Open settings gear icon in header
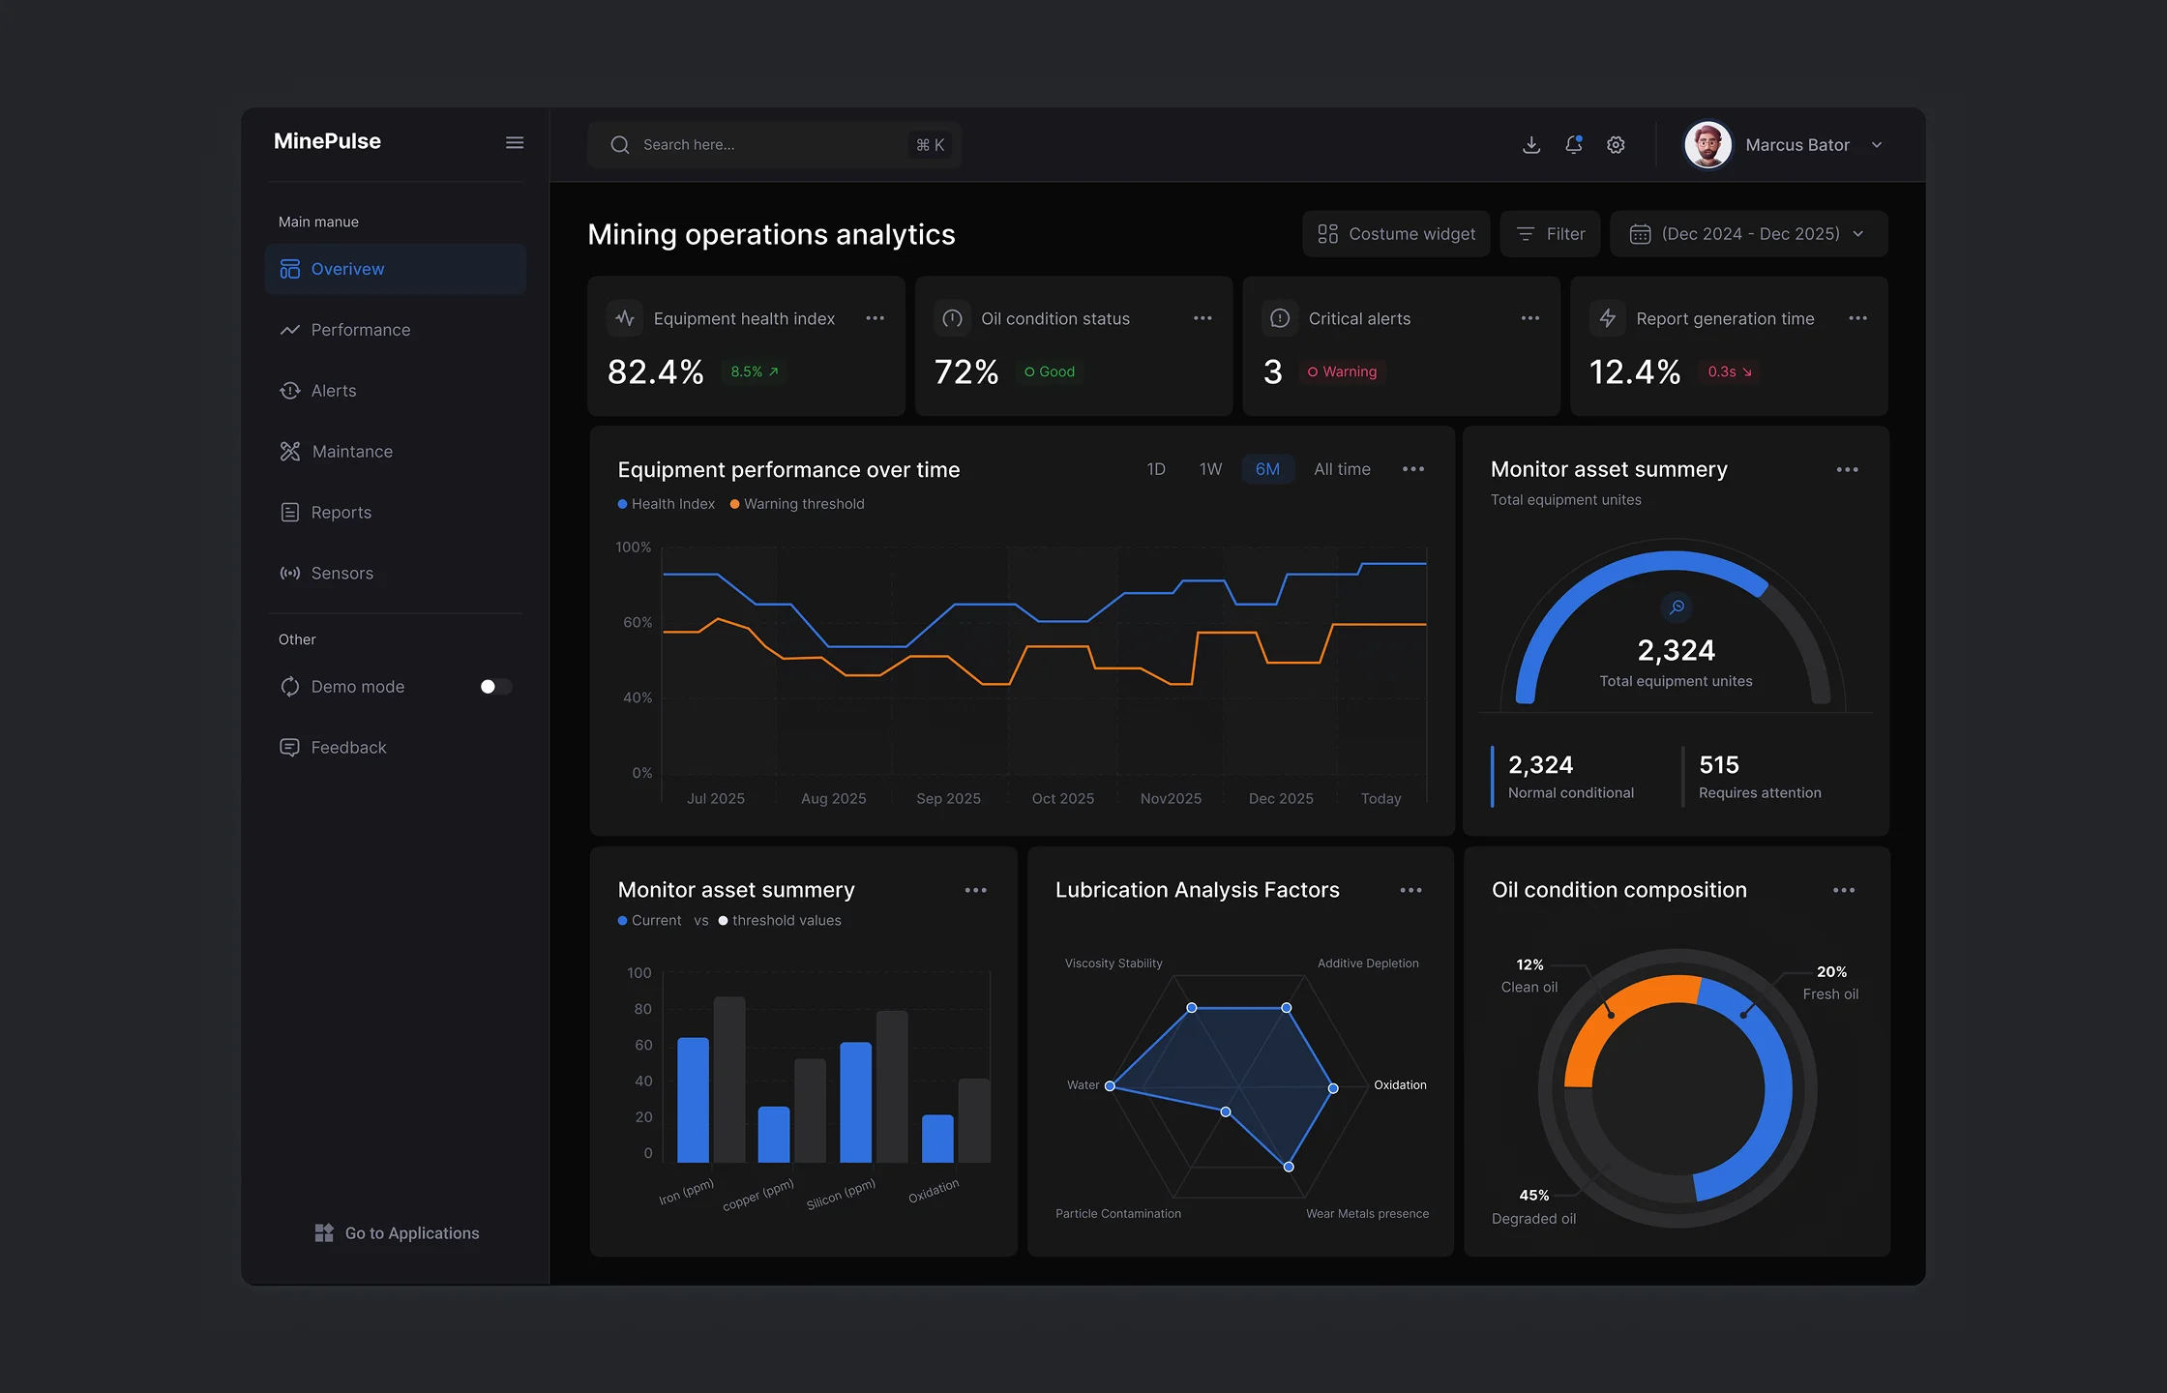Viewport: 2167px width, 1393px height. (x=1616, y=145)
